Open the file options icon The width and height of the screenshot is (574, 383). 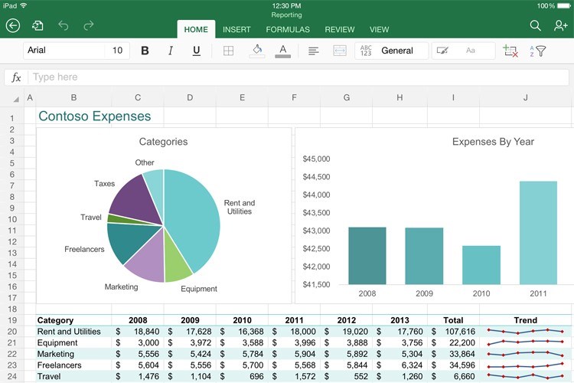pos(38,25)
